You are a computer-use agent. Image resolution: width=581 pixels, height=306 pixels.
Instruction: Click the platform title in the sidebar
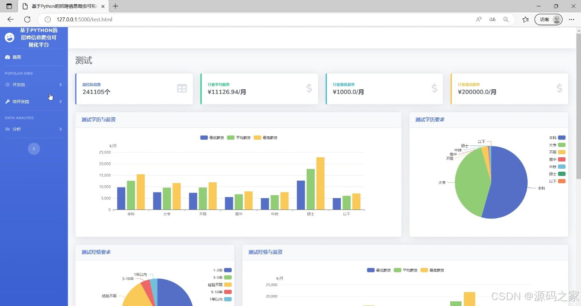pyautogui.click(x=38, y=37)
